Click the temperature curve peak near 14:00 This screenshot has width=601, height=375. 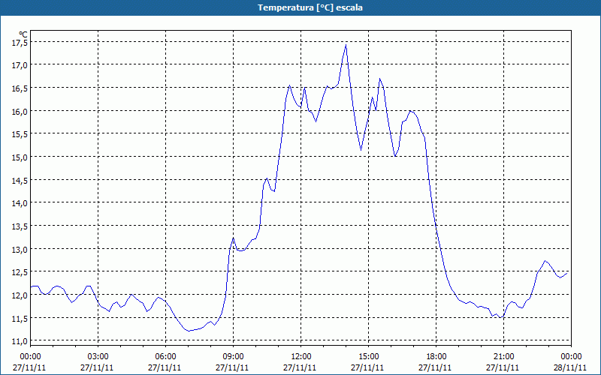click(x=346, y=45)
